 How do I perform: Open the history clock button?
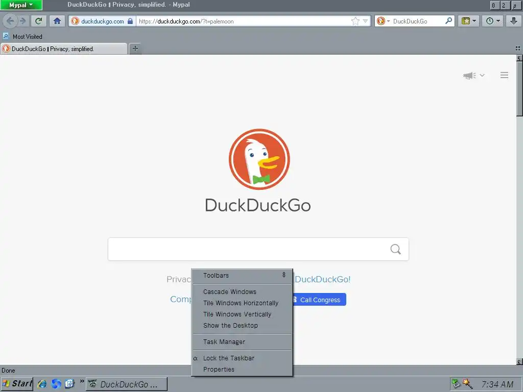[x=493, y=21]
